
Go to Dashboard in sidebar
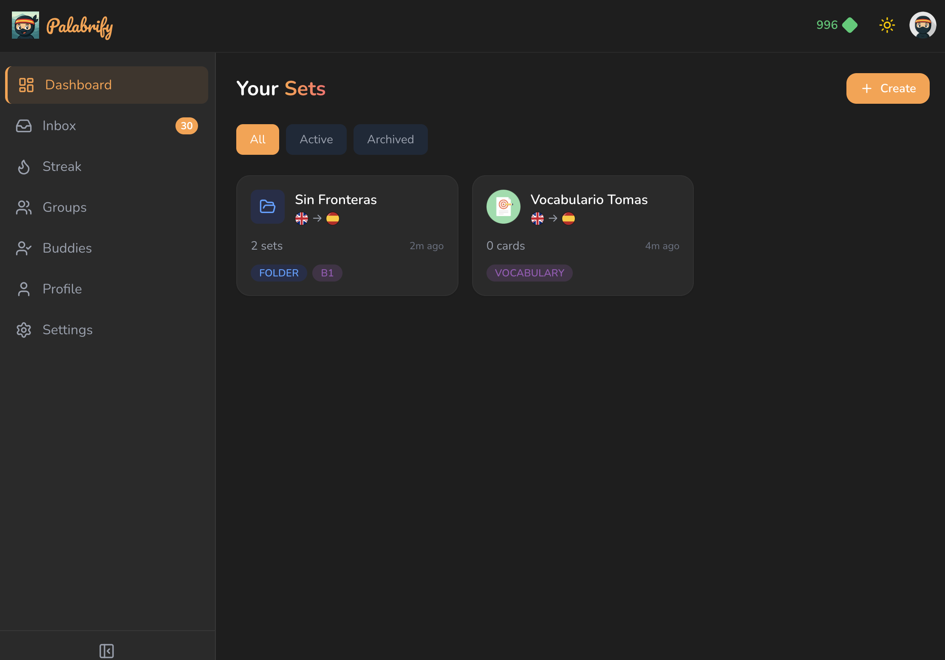[x=107, y=85]
